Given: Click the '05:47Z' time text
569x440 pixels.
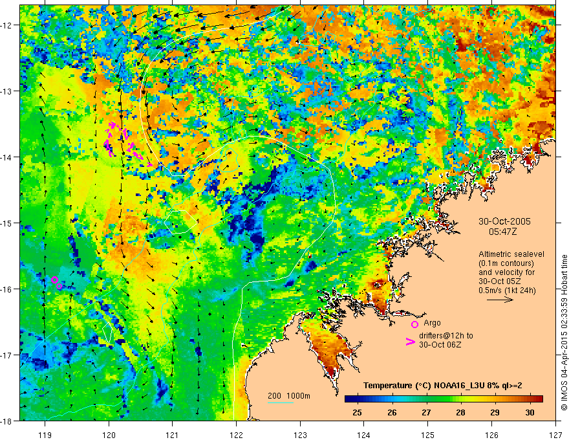Looking at the screenshot, I should 504,231.
